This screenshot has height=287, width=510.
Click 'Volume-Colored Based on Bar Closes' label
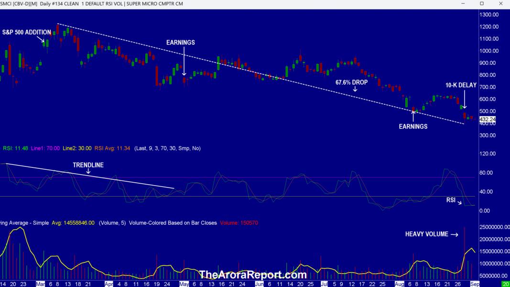coord(173,223)
